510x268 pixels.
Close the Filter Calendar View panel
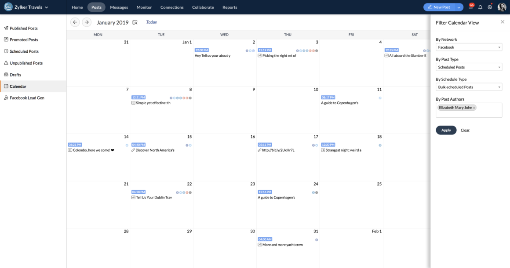[503, 22]
